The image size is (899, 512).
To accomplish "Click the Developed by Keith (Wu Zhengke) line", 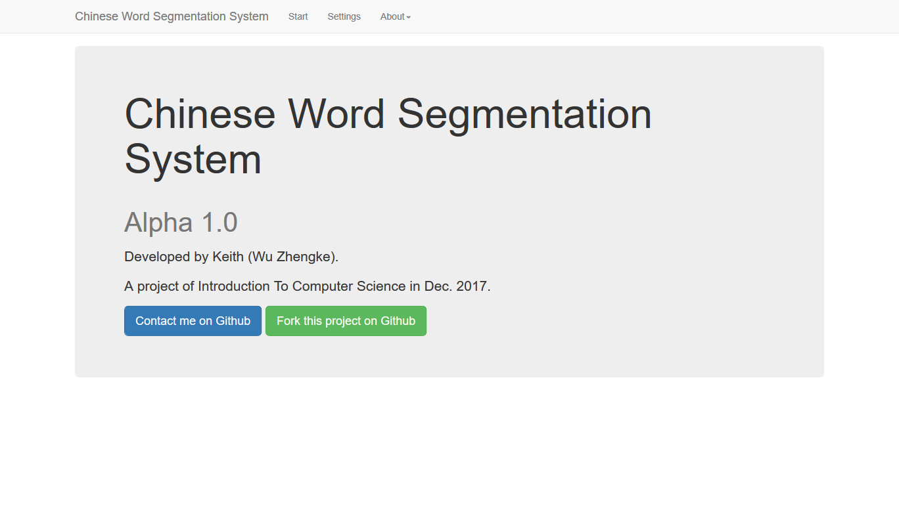I will pyautogui.click(x=231, y=257).
